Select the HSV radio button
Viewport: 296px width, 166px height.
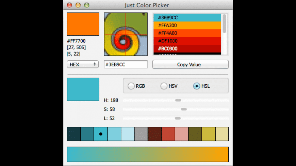click(x=164, y=86)
